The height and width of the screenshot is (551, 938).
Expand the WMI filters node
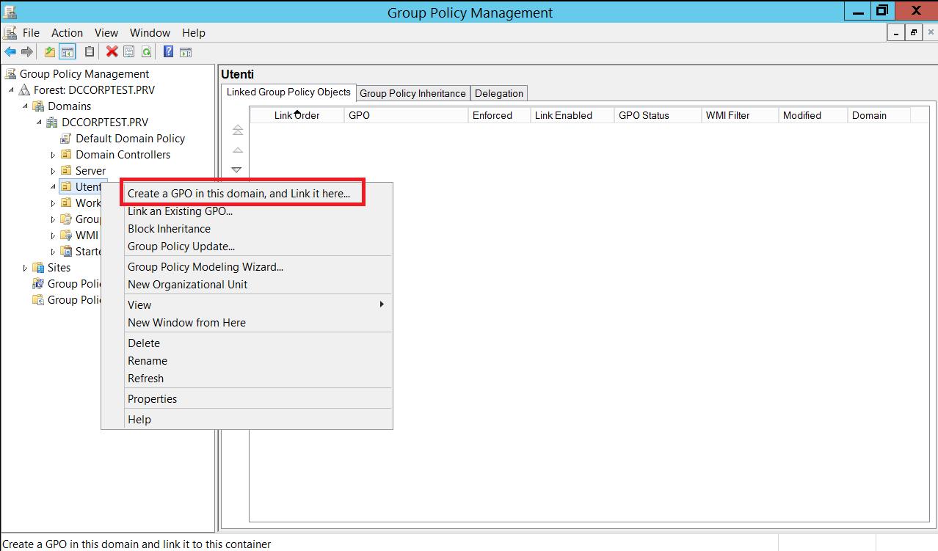coord(53,236)
